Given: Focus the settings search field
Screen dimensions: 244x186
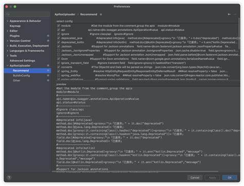Looking at the screenshot, I should [27, 14].
